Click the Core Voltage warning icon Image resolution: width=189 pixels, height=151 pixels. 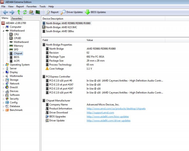[47, 69]
